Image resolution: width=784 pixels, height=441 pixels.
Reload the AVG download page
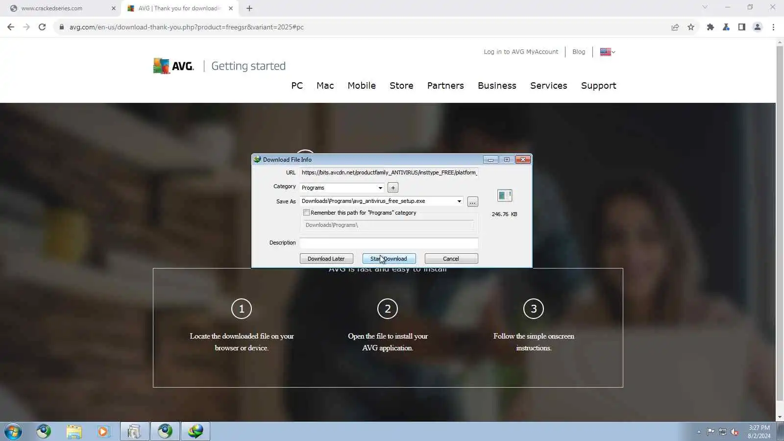click(42, 27)
